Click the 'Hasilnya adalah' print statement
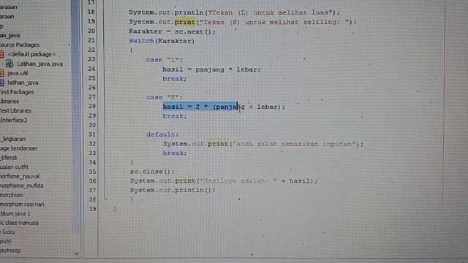 click(224, 181)
